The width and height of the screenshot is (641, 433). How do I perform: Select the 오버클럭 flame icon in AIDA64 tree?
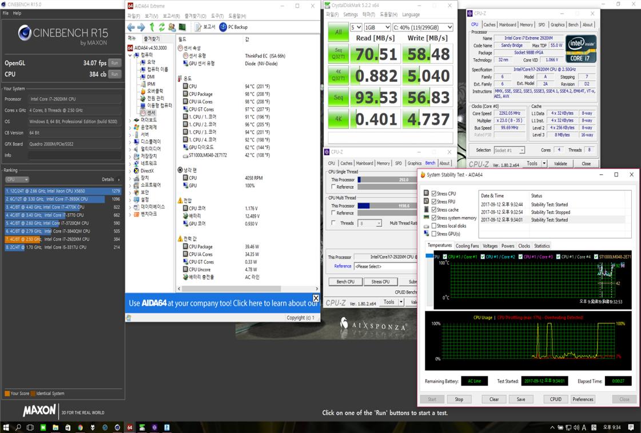(143, 91)
